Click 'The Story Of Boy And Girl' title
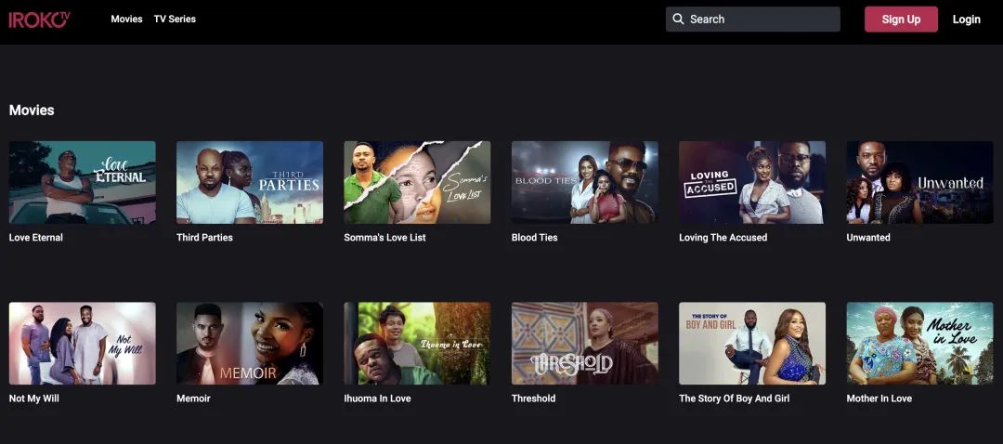1003x444 pixels. point(735,398)
